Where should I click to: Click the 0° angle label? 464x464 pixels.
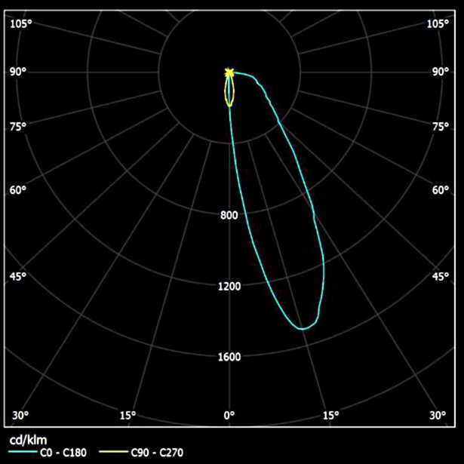click(229, 416)
